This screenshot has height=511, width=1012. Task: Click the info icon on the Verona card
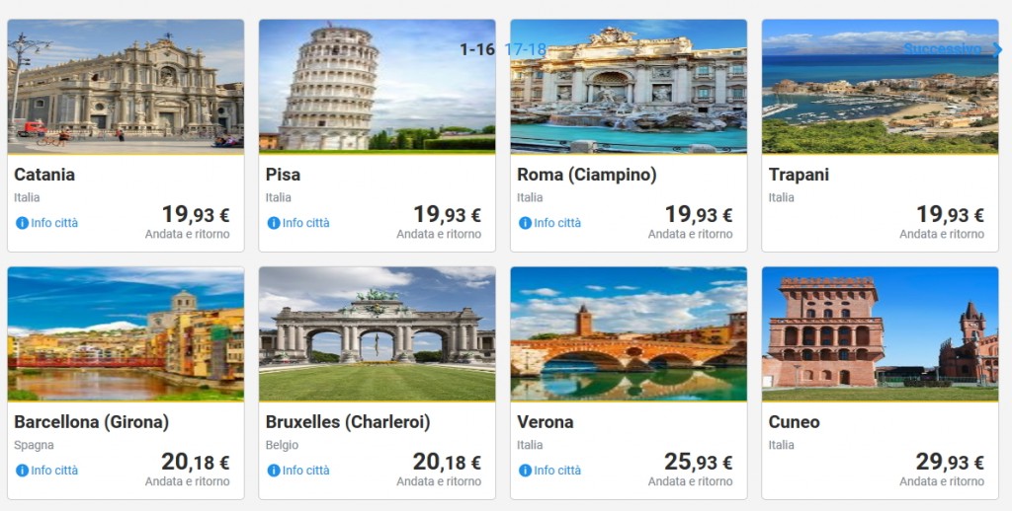525,471
